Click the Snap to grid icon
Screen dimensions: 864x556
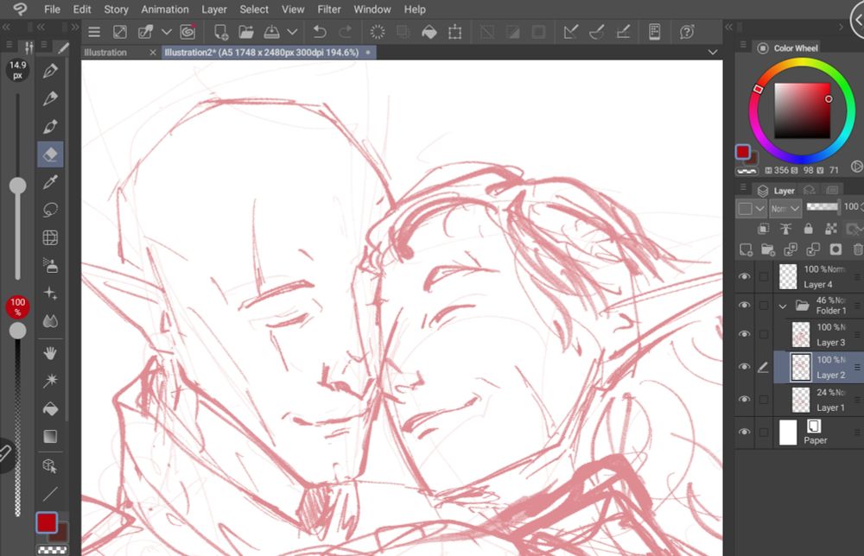tap(623, 32)
